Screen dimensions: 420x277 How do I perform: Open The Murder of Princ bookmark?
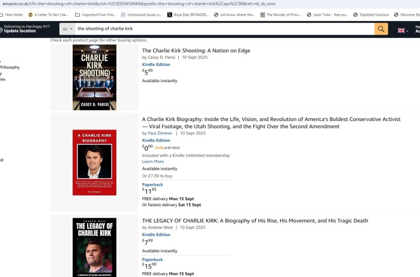281,15
